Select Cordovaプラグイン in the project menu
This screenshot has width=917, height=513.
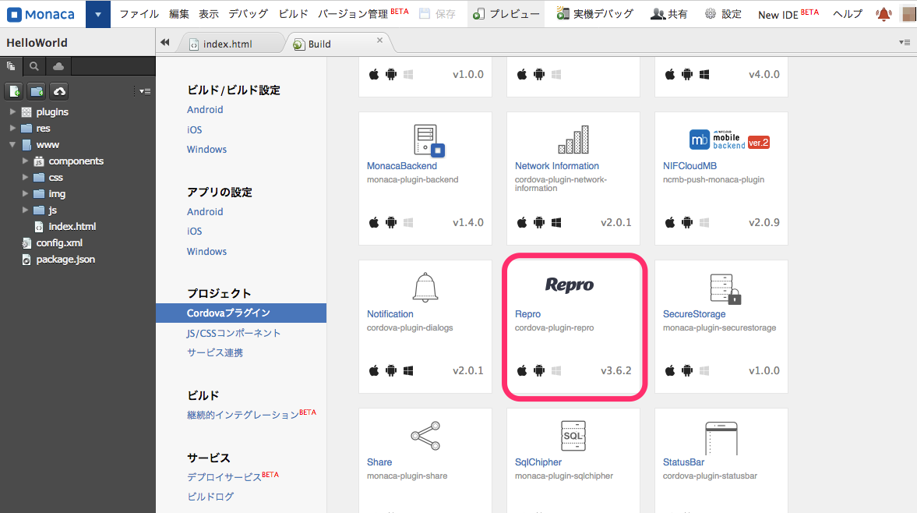pos(241,313)
